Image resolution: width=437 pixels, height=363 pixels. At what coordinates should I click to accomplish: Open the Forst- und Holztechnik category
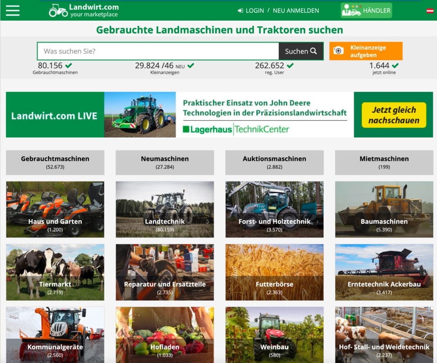point(275,209)
